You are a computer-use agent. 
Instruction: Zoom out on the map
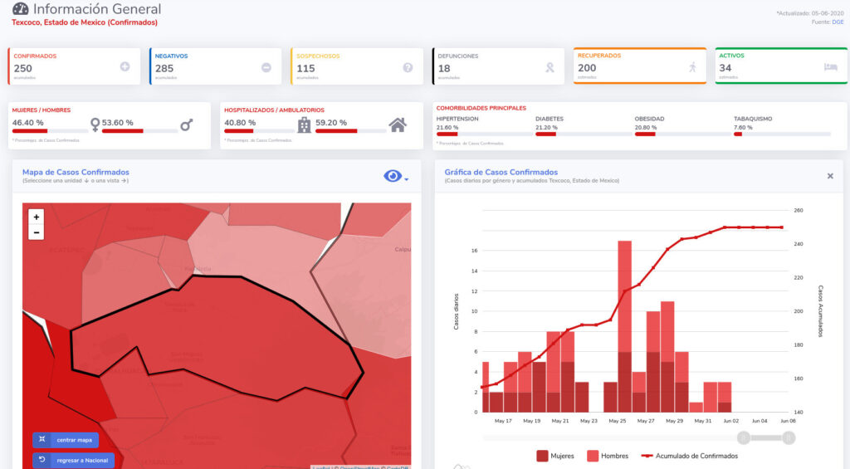pos(36,232)
